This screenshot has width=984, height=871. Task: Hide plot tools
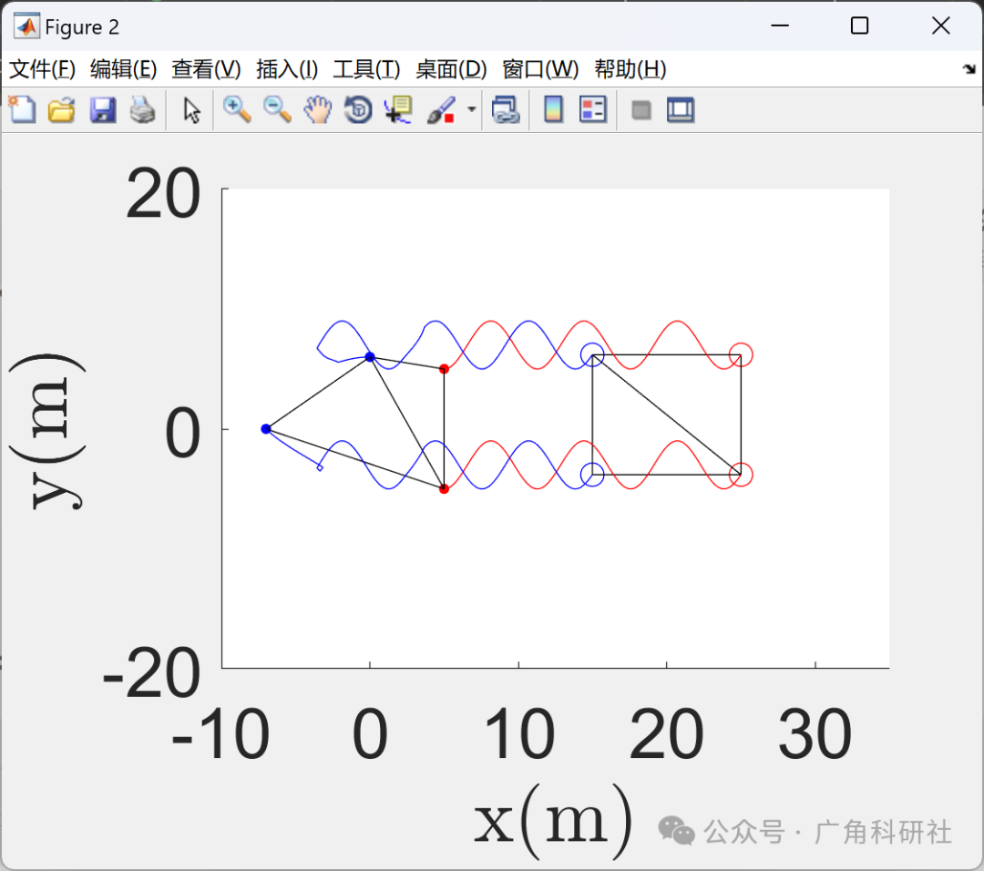coord(641,110)
